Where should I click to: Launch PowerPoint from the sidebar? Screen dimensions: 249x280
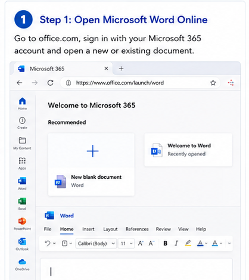tap(22, 221)
